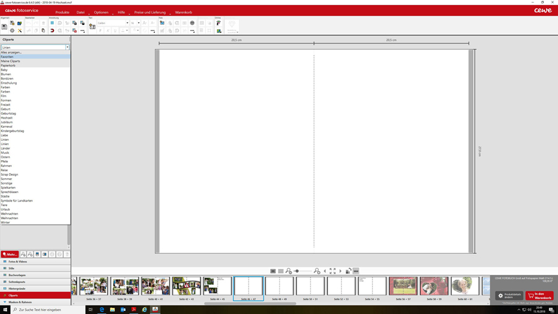Viewport: 558px width, 314px height.
Task: Open the settings gear icon in Allgemein
Action: pos(12,30)
